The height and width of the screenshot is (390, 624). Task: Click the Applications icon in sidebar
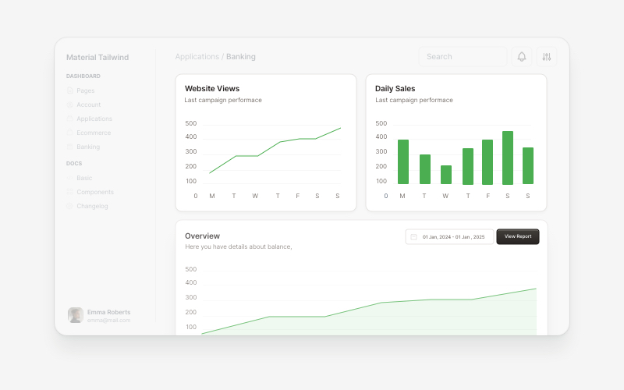click(70, 119)
